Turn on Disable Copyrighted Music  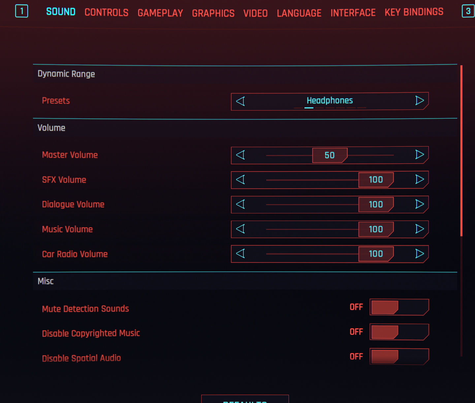399,332
